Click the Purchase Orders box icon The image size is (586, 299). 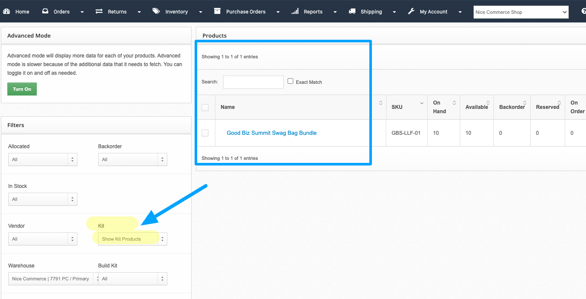218,11
